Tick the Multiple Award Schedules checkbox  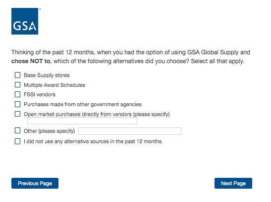(18, 85)
